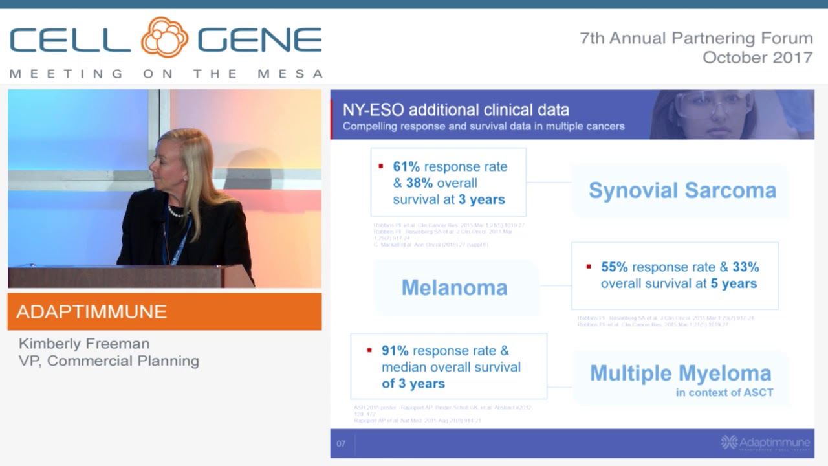Click the speaker video thumbnail
Screen dimensions: 828x466
pyautogui.click(x=165, y=188)
